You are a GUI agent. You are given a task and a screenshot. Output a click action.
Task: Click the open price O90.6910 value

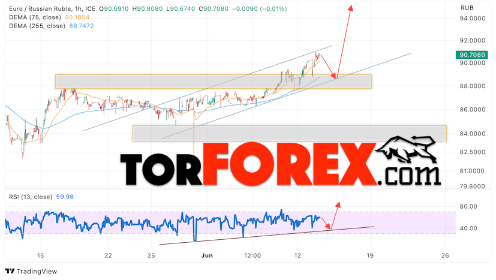pyautogui.click(x=114, y=9)
